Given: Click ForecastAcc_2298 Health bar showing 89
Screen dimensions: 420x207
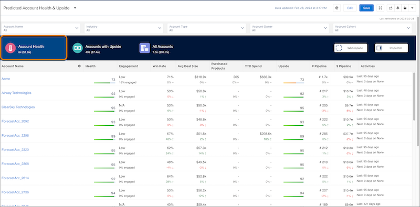Looking at the screenshot, I should click(x=104, y=139).
